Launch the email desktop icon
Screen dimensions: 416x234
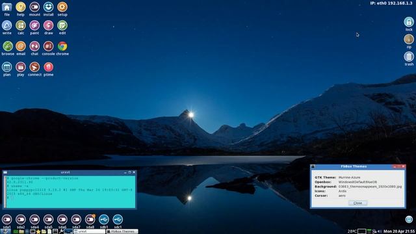click(x=21, y=46)
